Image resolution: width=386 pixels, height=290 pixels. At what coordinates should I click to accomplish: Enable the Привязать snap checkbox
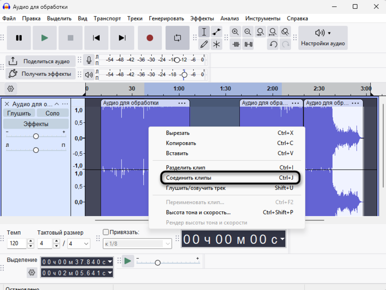pos(106,232)
